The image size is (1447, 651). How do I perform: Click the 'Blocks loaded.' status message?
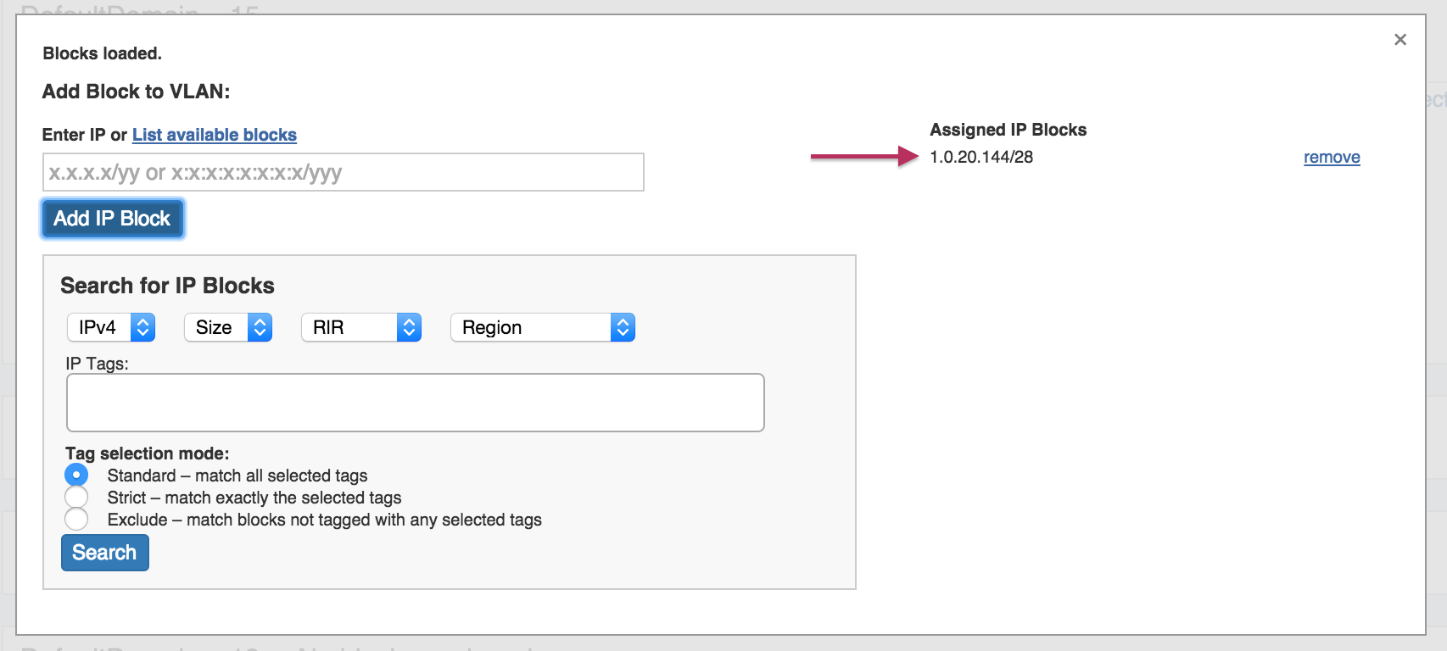(x=102, y=53)
